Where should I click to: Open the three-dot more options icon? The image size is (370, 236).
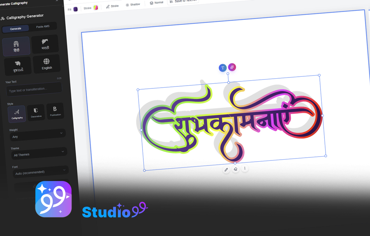click(x=245, y=168)
